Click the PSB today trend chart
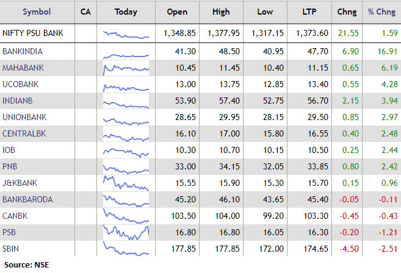This screenshot has width=401, height=273. coord(126,232)
